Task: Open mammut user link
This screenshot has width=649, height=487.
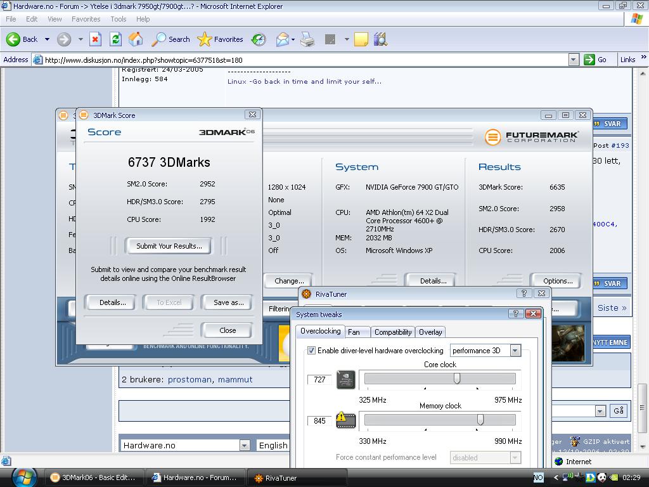Action: click(x=235, y=379)
